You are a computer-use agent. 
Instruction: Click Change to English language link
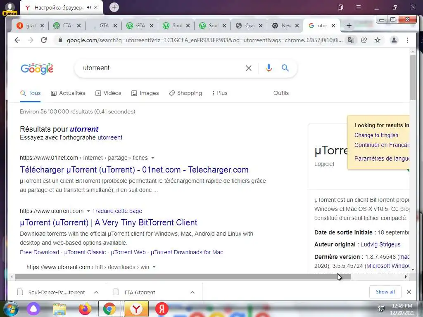tap(376, 135)
